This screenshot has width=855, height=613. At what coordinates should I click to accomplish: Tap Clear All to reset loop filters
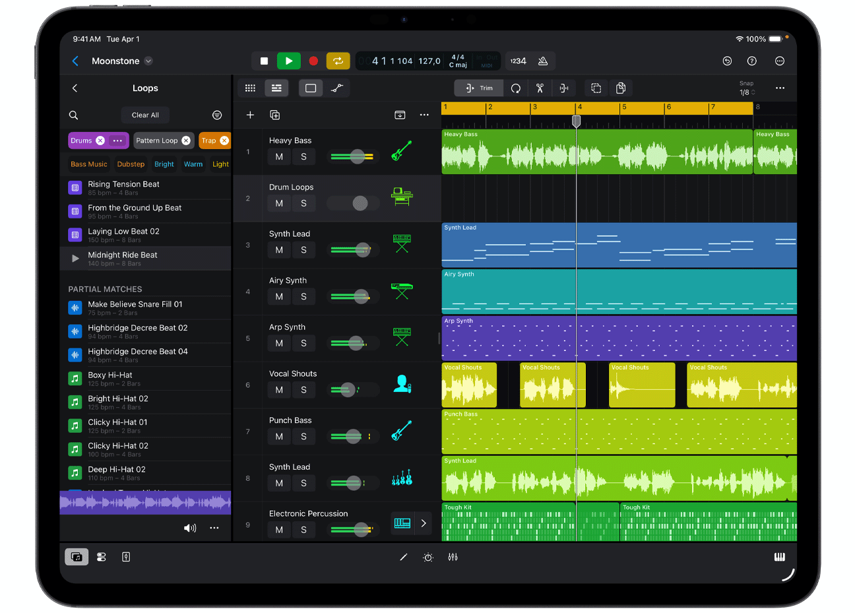pos(145,115)
